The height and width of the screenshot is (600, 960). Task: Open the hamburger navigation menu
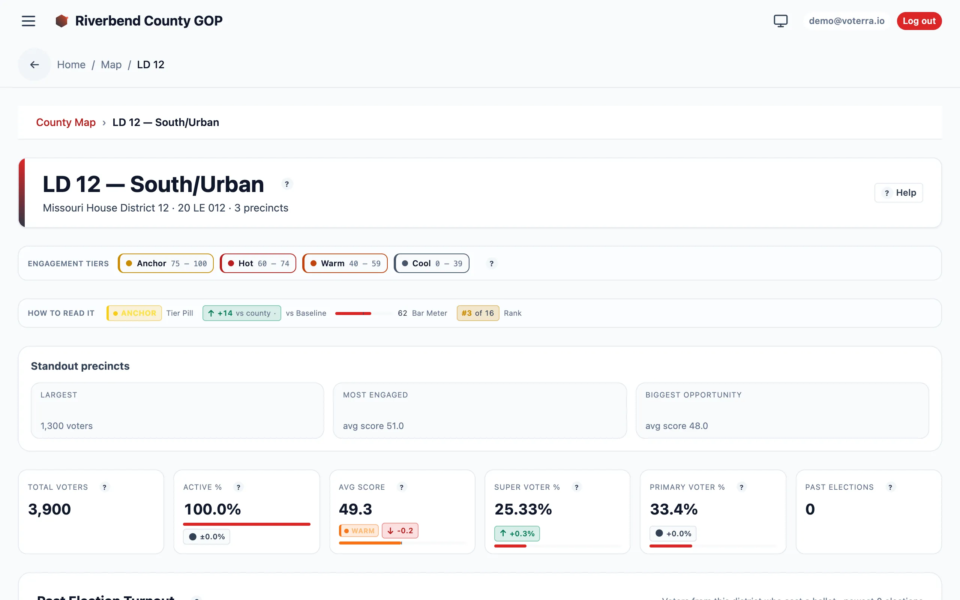pos(28,21)
